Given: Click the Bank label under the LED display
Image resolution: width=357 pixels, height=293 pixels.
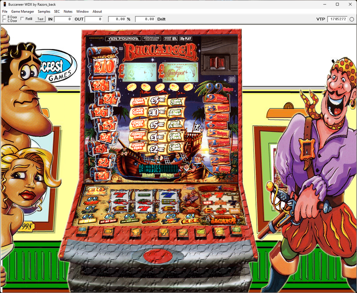Looking at the screenshot, I should [x=148, y=175].
